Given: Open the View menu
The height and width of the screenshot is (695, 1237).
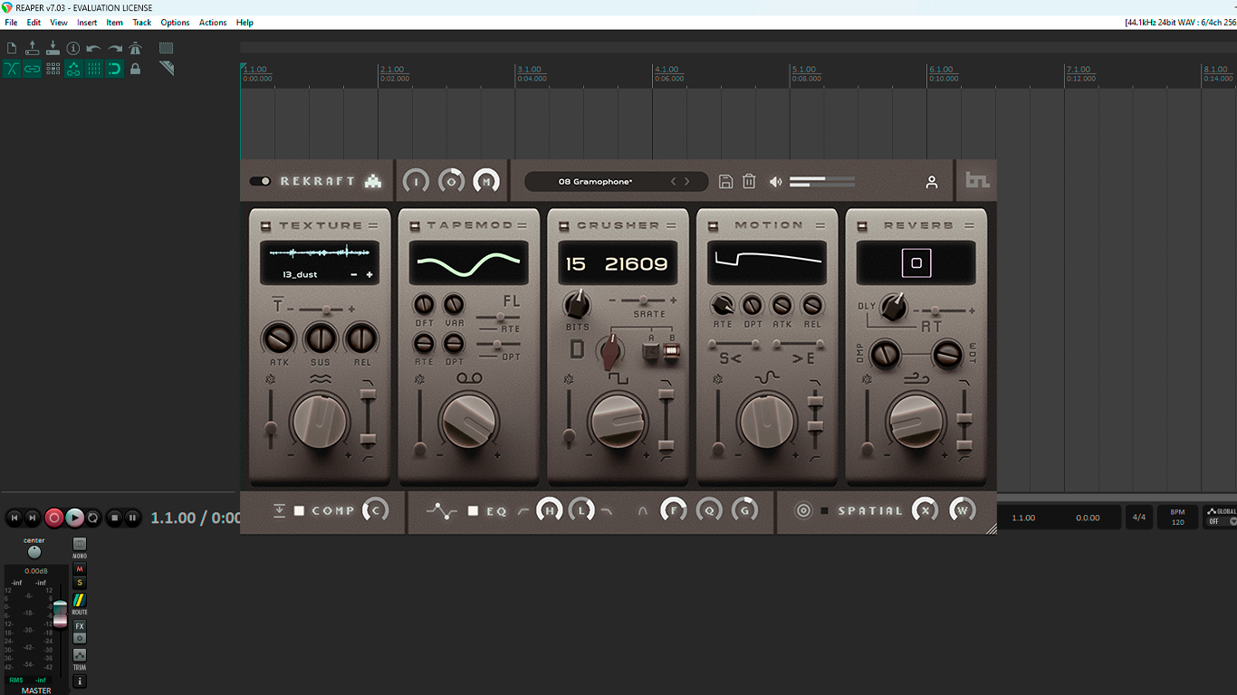Looking at the screenshot, I should [x=59, y=23].
